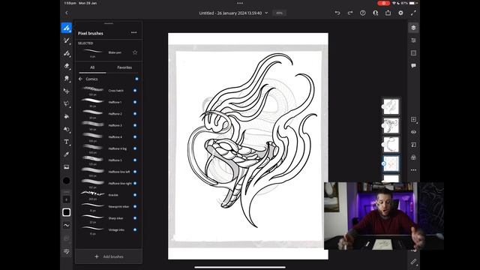Go back from Comics brush category

point(80,79)
